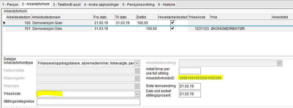Open the 3 - Telefon/E-post tab

click(x=67, y=4)
